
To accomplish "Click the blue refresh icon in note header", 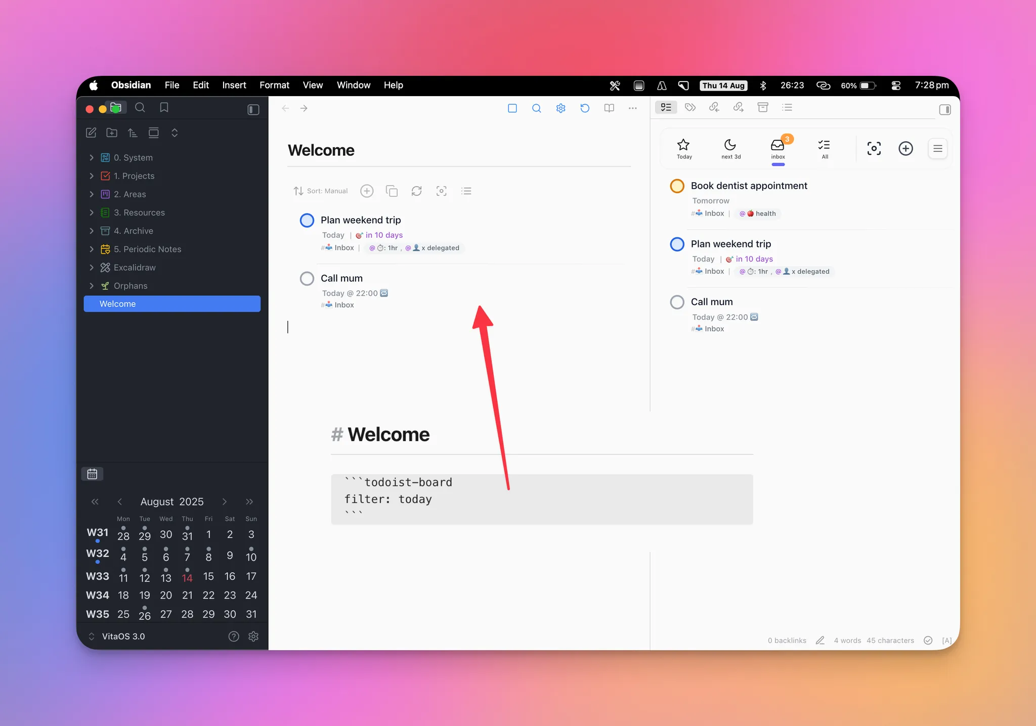I will 585,108.
